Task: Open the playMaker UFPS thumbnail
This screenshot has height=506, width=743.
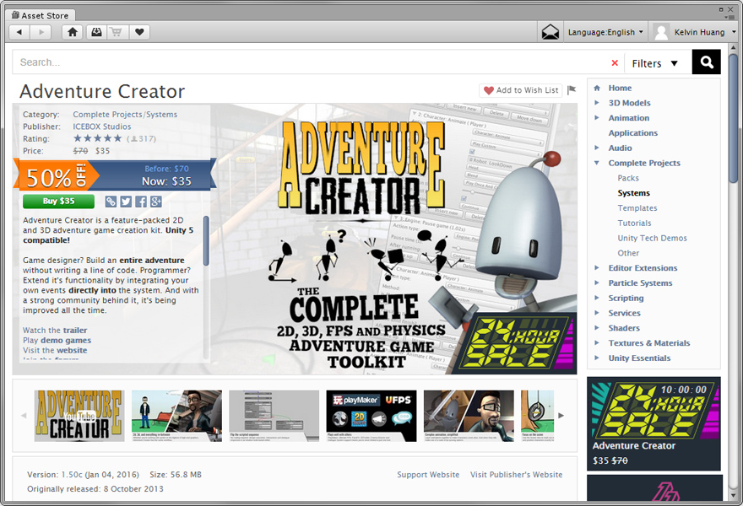Action: [371, 416]
